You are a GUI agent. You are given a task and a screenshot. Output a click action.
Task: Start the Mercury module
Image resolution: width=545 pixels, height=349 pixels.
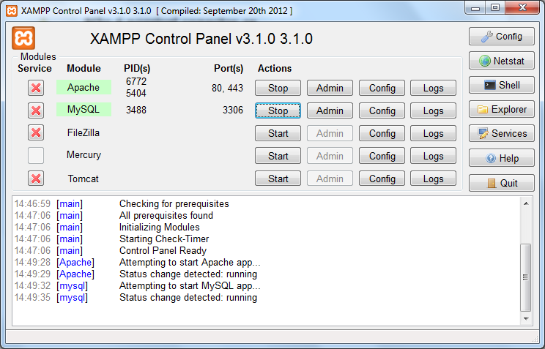278,156
